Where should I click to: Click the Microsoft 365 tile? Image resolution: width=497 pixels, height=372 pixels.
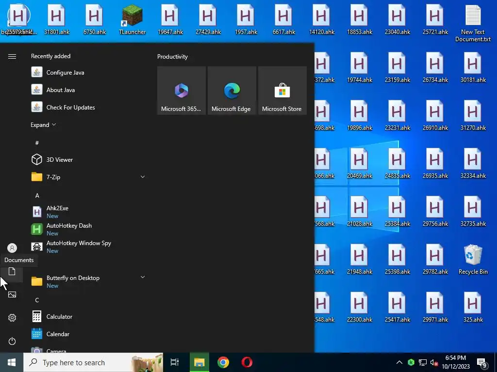pos(182,91)
